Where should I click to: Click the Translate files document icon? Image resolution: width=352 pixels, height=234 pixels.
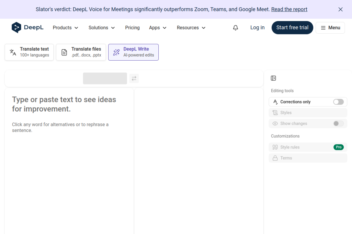click(64, 52)
